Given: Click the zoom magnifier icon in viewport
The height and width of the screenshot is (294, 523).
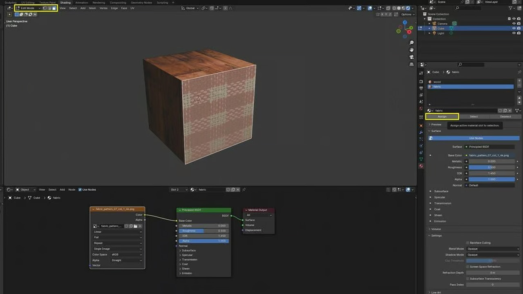Looking at the screenshot, I should 411,43.
